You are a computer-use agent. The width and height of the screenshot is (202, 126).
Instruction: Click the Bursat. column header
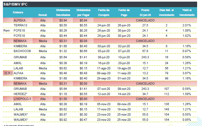click(43, 15)
